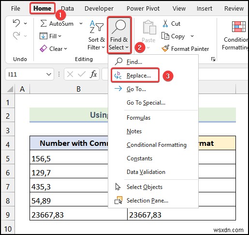This screenshot has height=235, width=249.
Task: Expand the Copy dropdown arrow
Action: 192,36
